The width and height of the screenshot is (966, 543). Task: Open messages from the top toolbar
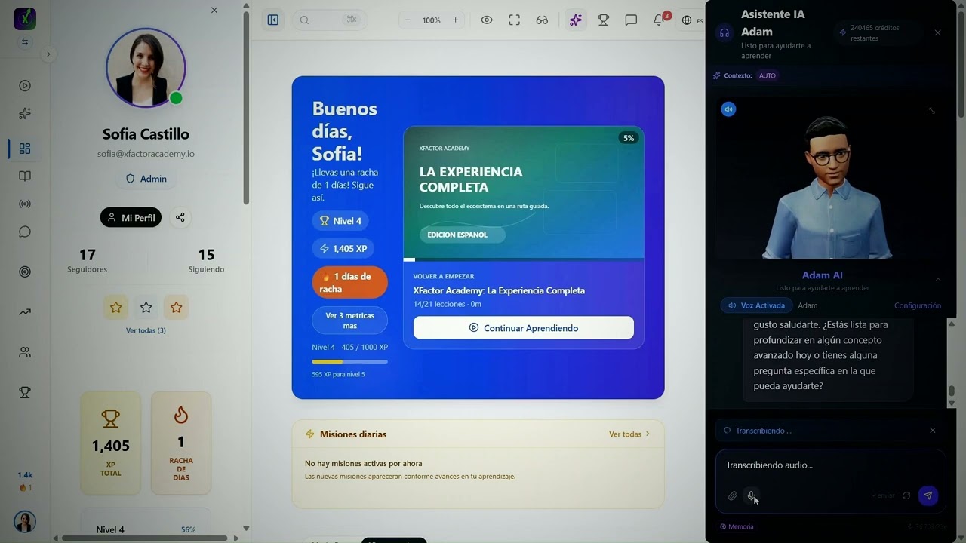click(631, 20)
